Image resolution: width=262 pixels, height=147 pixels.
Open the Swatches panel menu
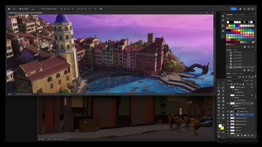(x=255, y=15)
